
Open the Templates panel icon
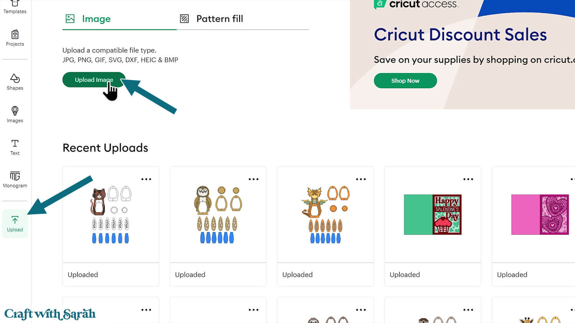pyautogui.click(x=15, y=7)
